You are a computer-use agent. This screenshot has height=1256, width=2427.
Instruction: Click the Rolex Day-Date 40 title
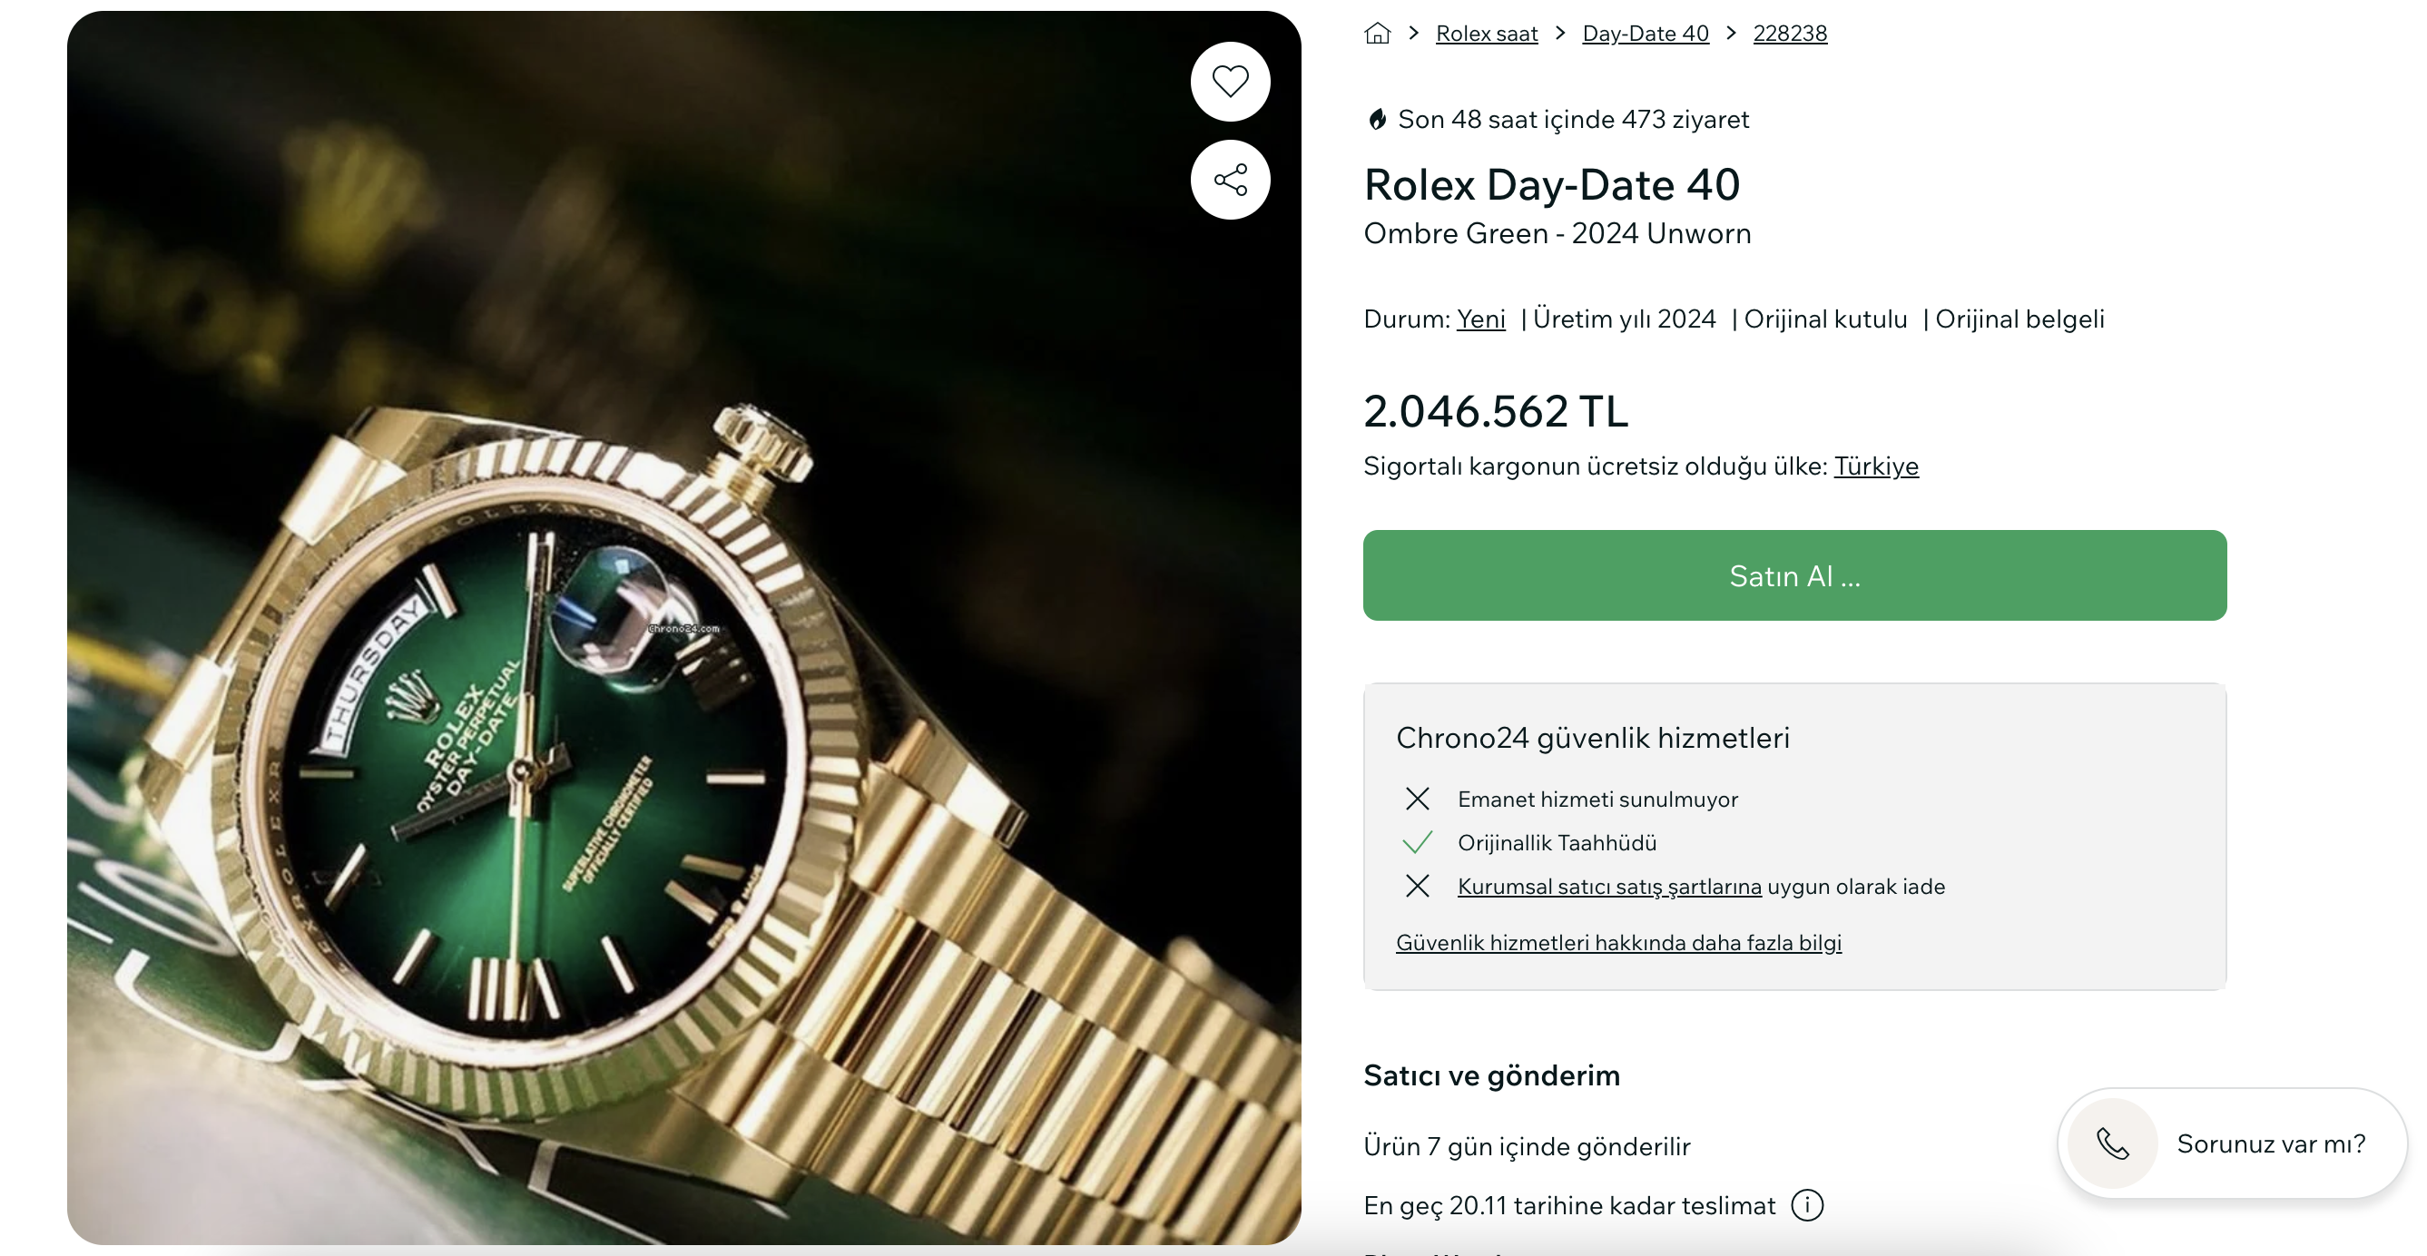click(1551, 184)
